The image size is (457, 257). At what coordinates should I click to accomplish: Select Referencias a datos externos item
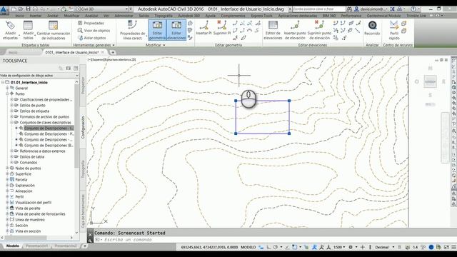tap(42, 151)
